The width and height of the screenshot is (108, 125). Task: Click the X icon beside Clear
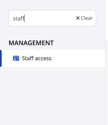coord(78,18)
